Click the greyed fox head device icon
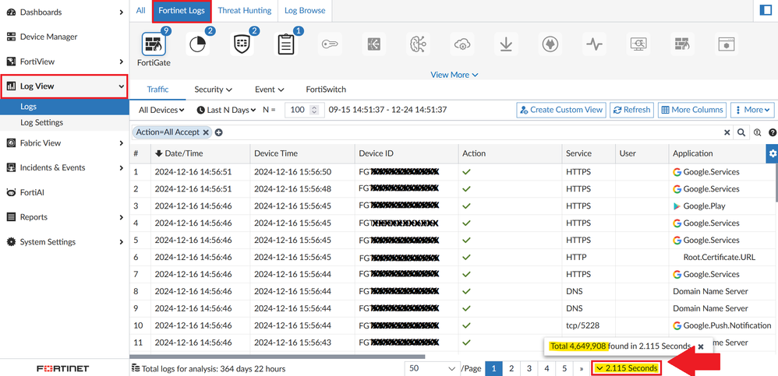Image resolution: width=778 pixels, height=376 pixels. pos(550,44)
